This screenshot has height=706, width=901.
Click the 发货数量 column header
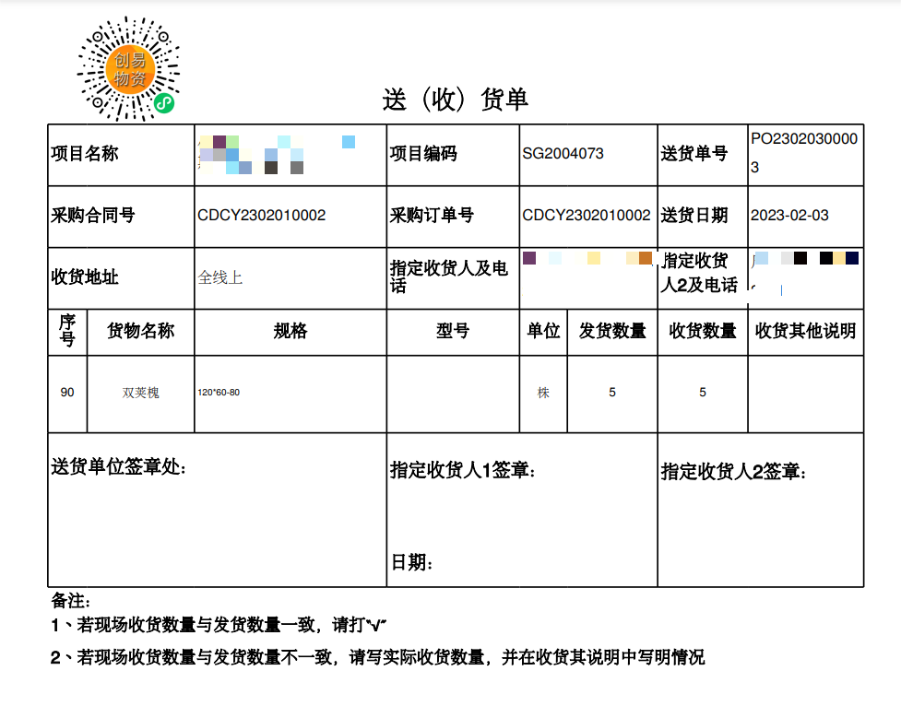(612, 332)
